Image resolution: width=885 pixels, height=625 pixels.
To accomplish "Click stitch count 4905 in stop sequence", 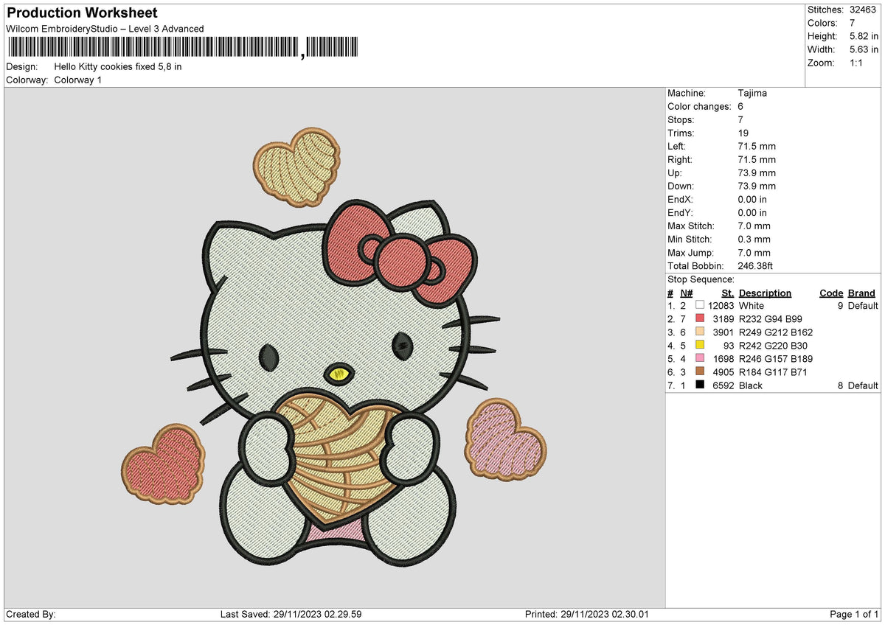I will click(723, 371).
